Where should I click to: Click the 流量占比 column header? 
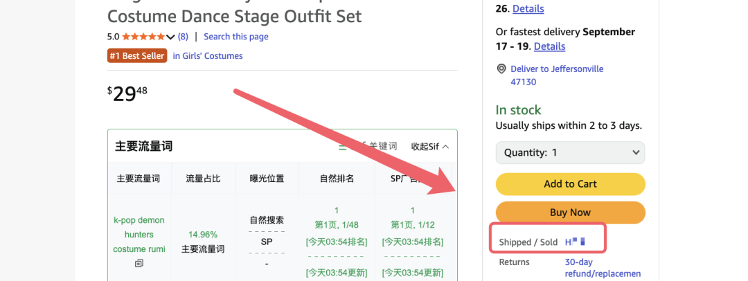(203, 179)
